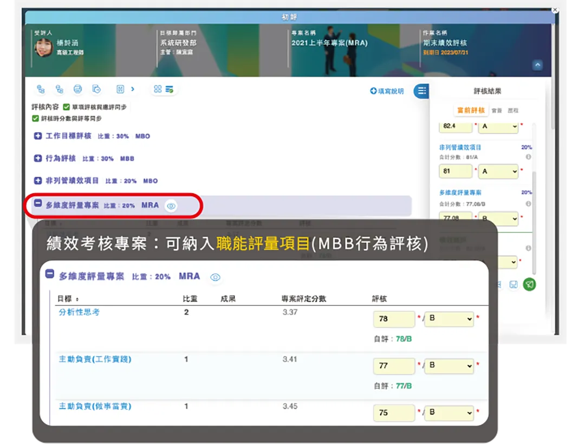This screenshot has height=446, width=585.
Task: Click the 填寫說明 link
Action: tap(387, 91)
